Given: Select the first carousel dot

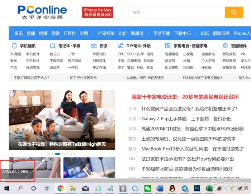Looking at the screenshot, I should tap(50, 154).
